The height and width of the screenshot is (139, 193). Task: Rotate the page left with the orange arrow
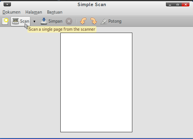pos(83,21)
